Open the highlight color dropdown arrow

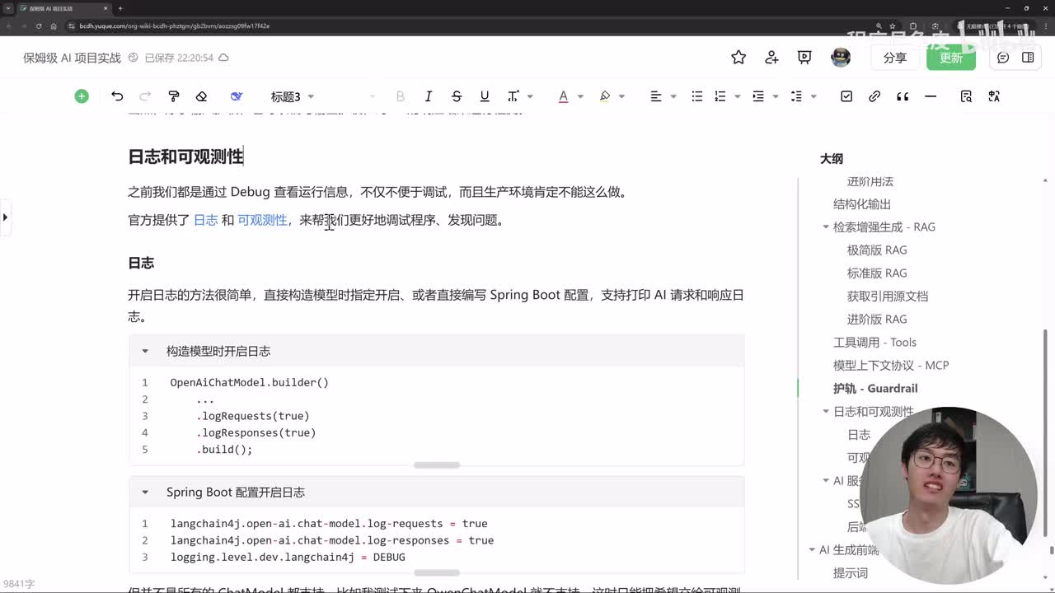tap(621, 96)
